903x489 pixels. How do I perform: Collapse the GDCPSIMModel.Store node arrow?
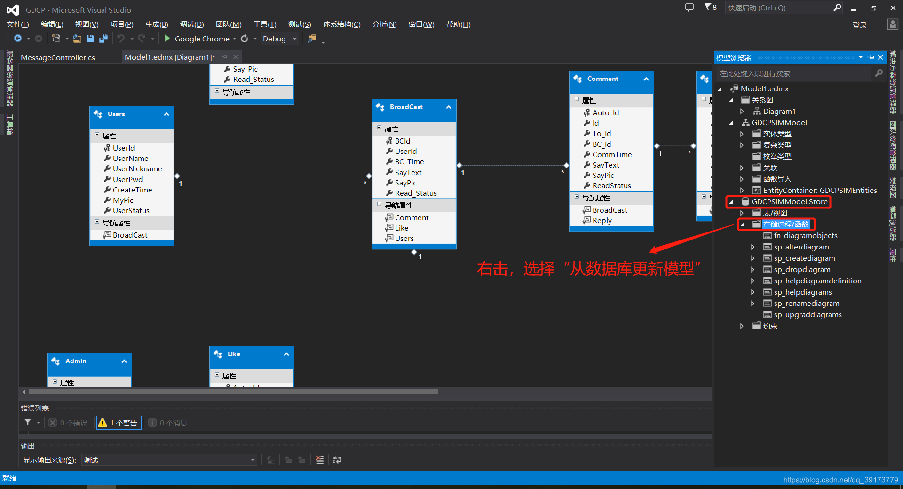(x=731, y=202)
